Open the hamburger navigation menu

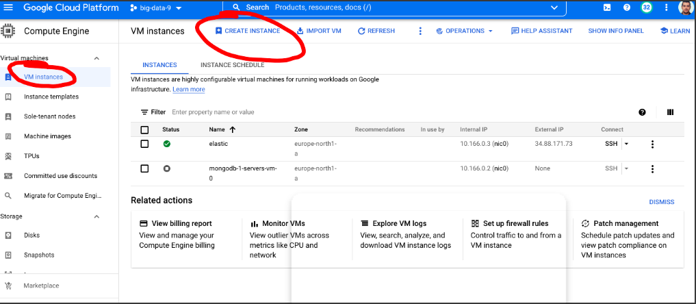(x=8, y=8)
